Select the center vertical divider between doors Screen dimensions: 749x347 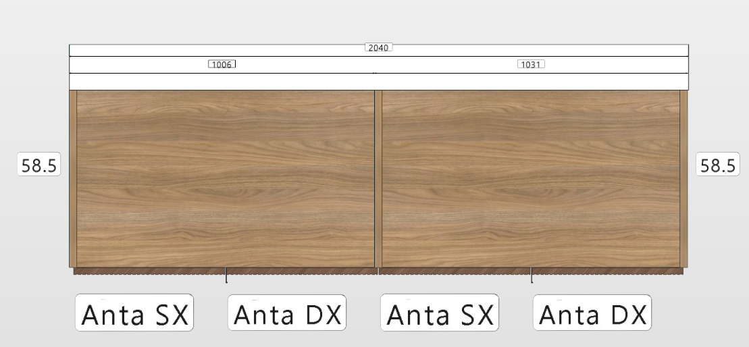click(378, 178)
